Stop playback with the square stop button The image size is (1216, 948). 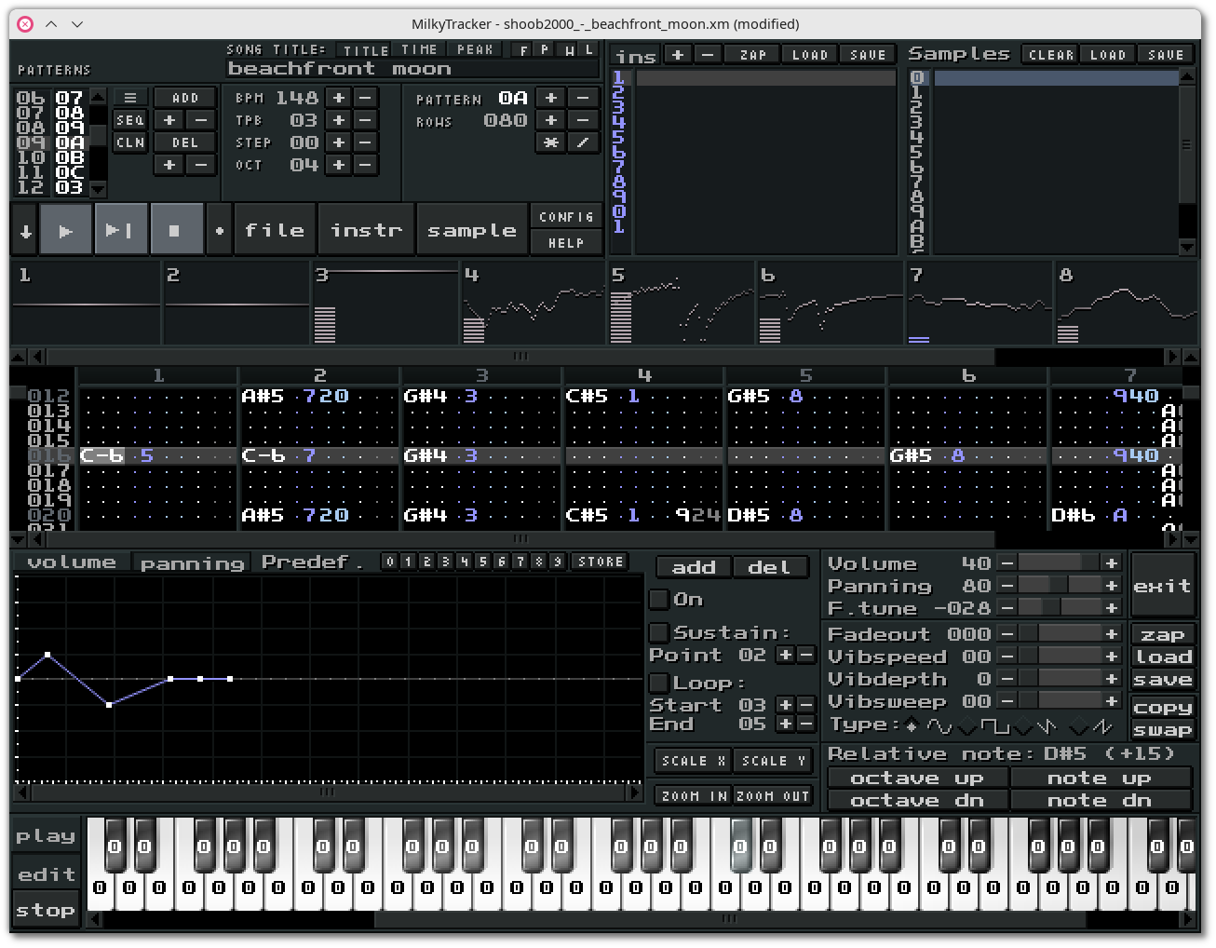coord(176,230)
